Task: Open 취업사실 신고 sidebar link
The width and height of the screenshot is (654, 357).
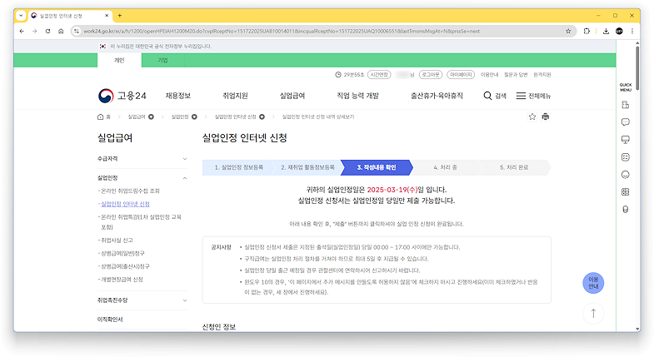Action: click(x=117, y=240)
